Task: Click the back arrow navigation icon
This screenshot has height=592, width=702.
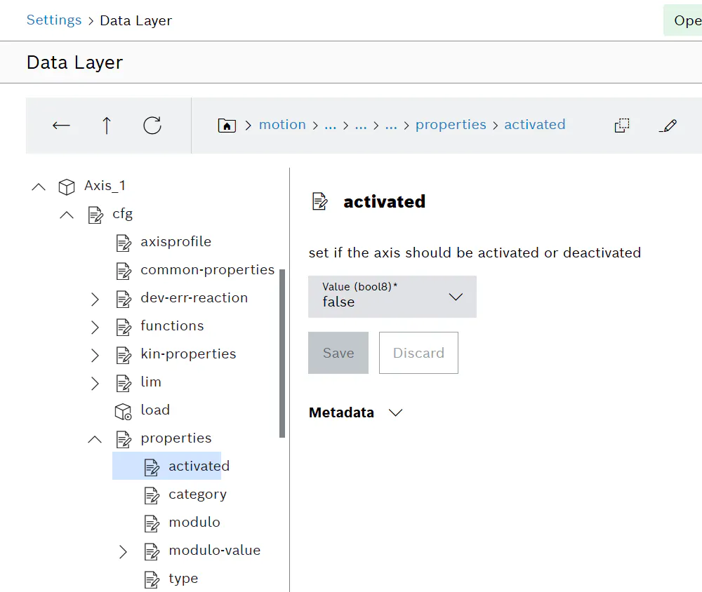Action: [61, 126]
